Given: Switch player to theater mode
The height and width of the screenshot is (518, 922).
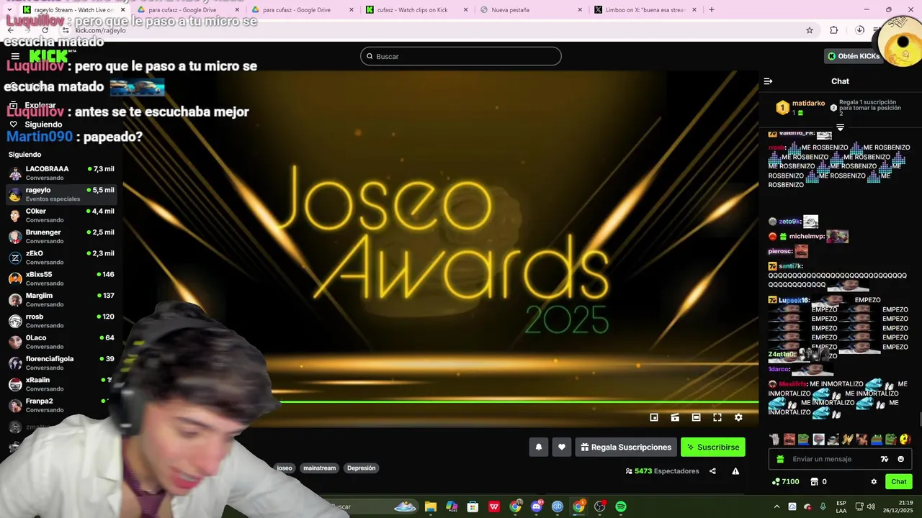Looking at the screenshot, I should click(696, 417).
